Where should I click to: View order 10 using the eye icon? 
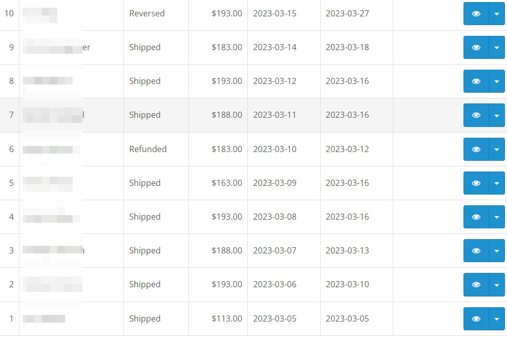(x=476, y=14)
